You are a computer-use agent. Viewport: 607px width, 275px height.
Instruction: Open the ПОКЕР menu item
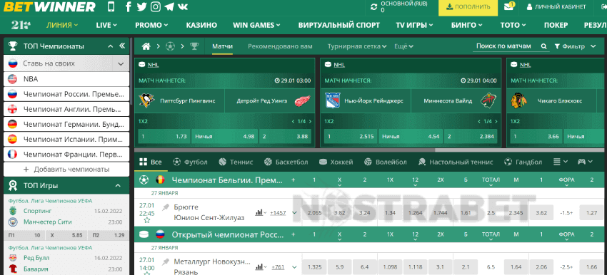[556, 25]
